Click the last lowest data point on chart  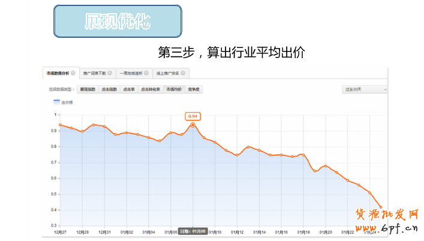(380, 207)
